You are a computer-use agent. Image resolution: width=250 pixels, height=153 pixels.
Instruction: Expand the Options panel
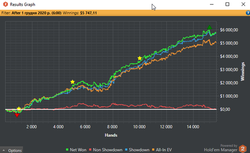[11, 150]
